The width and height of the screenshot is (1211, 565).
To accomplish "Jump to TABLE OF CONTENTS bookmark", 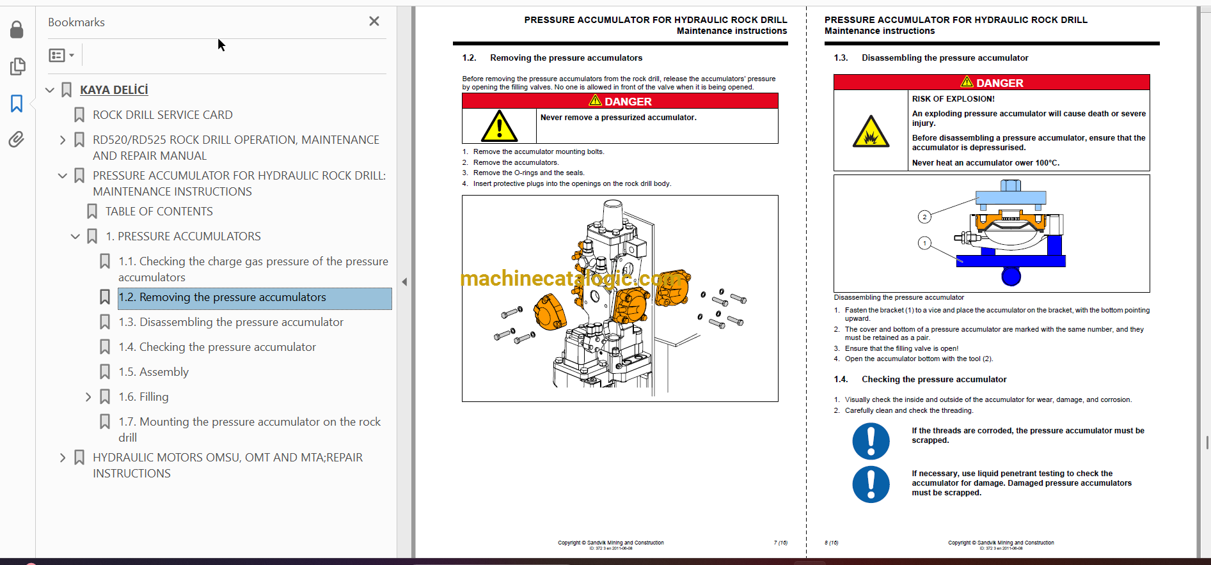I will 159,212.
